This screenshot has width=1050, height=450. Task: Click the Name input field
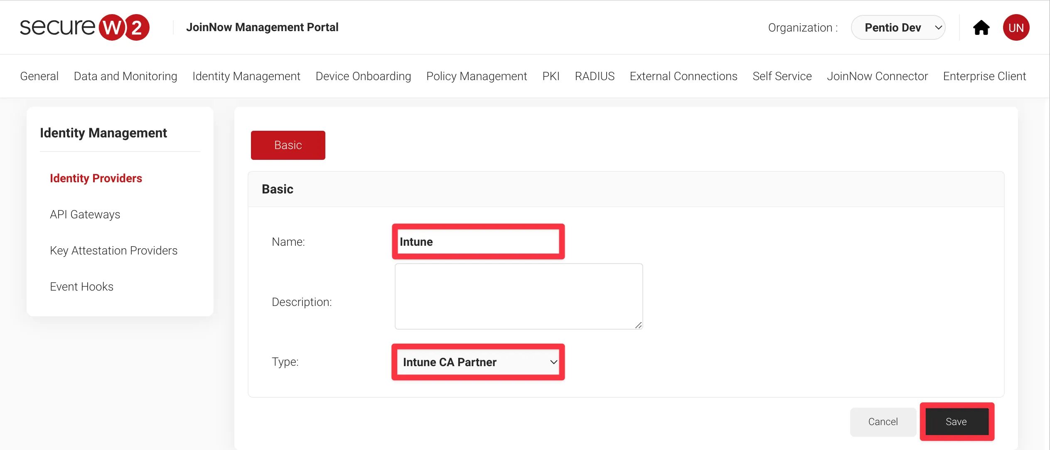[478, 241]
